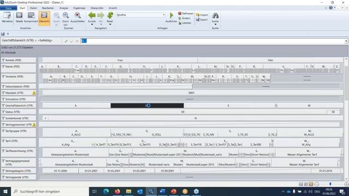Open the filter input dropdown arrow
The height and width of the screenshot is (196, 349).
coord(346,41)
